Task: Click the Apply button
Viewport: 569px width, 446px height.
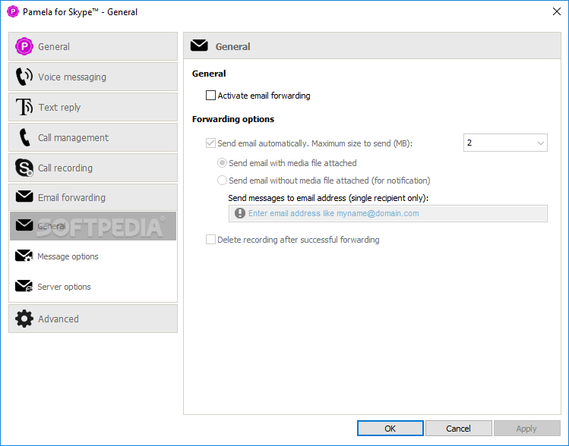Action: (526, 429)
